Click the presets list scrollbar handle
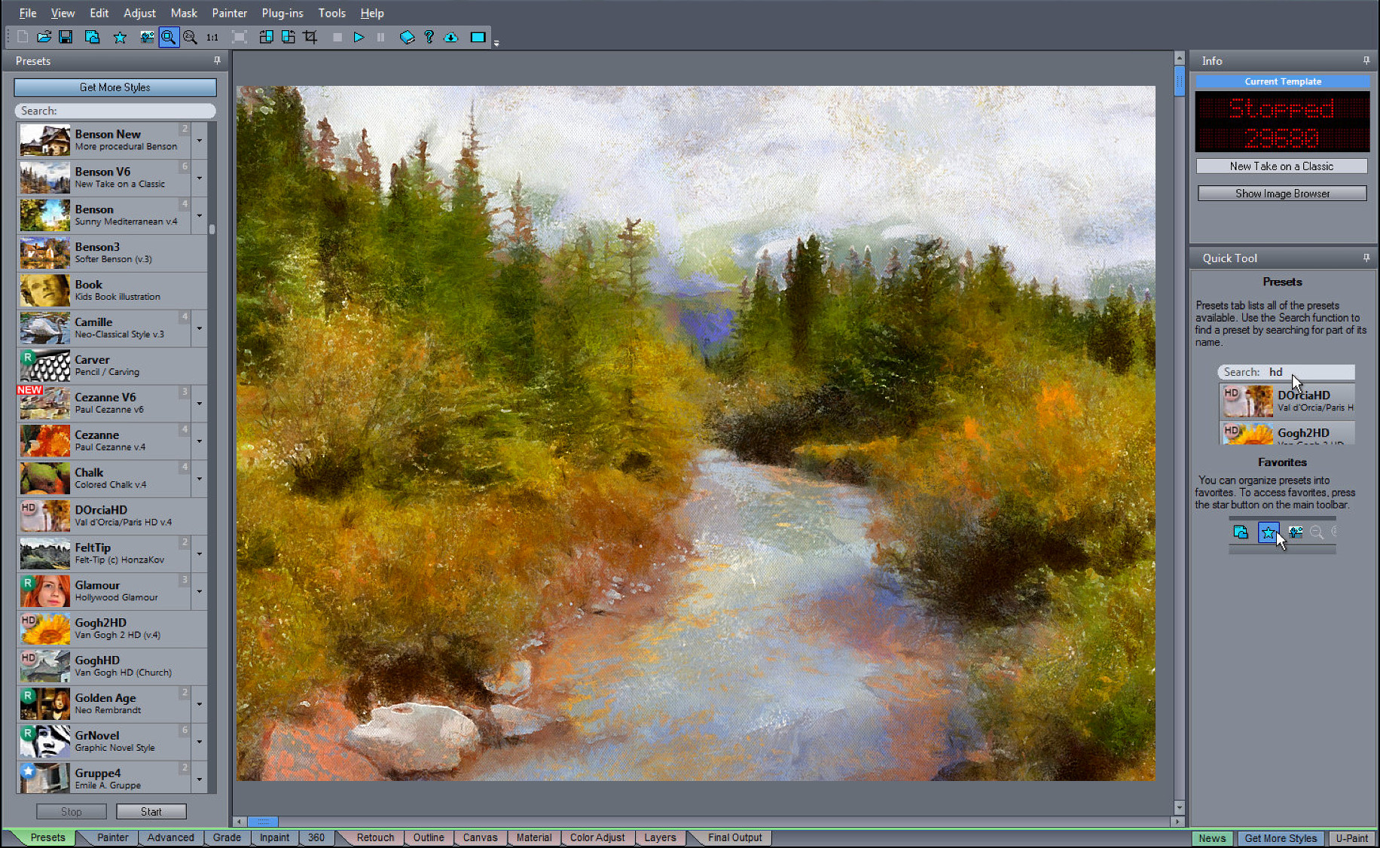 click(x=212, y=229)
